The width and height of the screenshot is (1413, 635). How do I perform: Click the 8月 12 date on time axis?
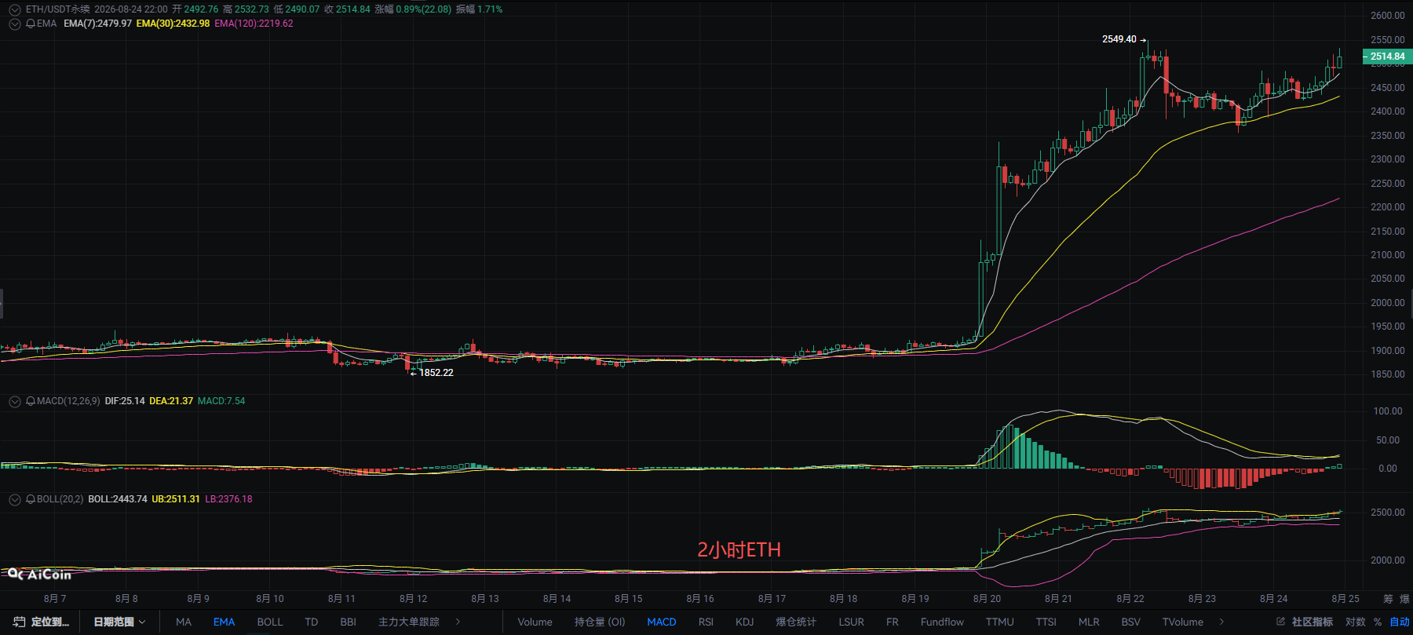point(413,599)
